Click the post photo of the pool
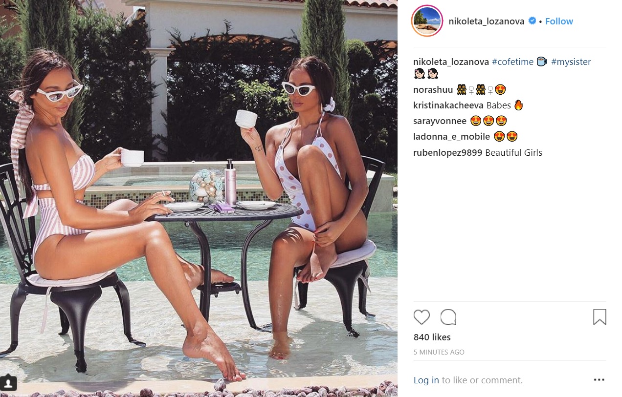The width and height of the screenshot is (622, 397). pos(199,198)
